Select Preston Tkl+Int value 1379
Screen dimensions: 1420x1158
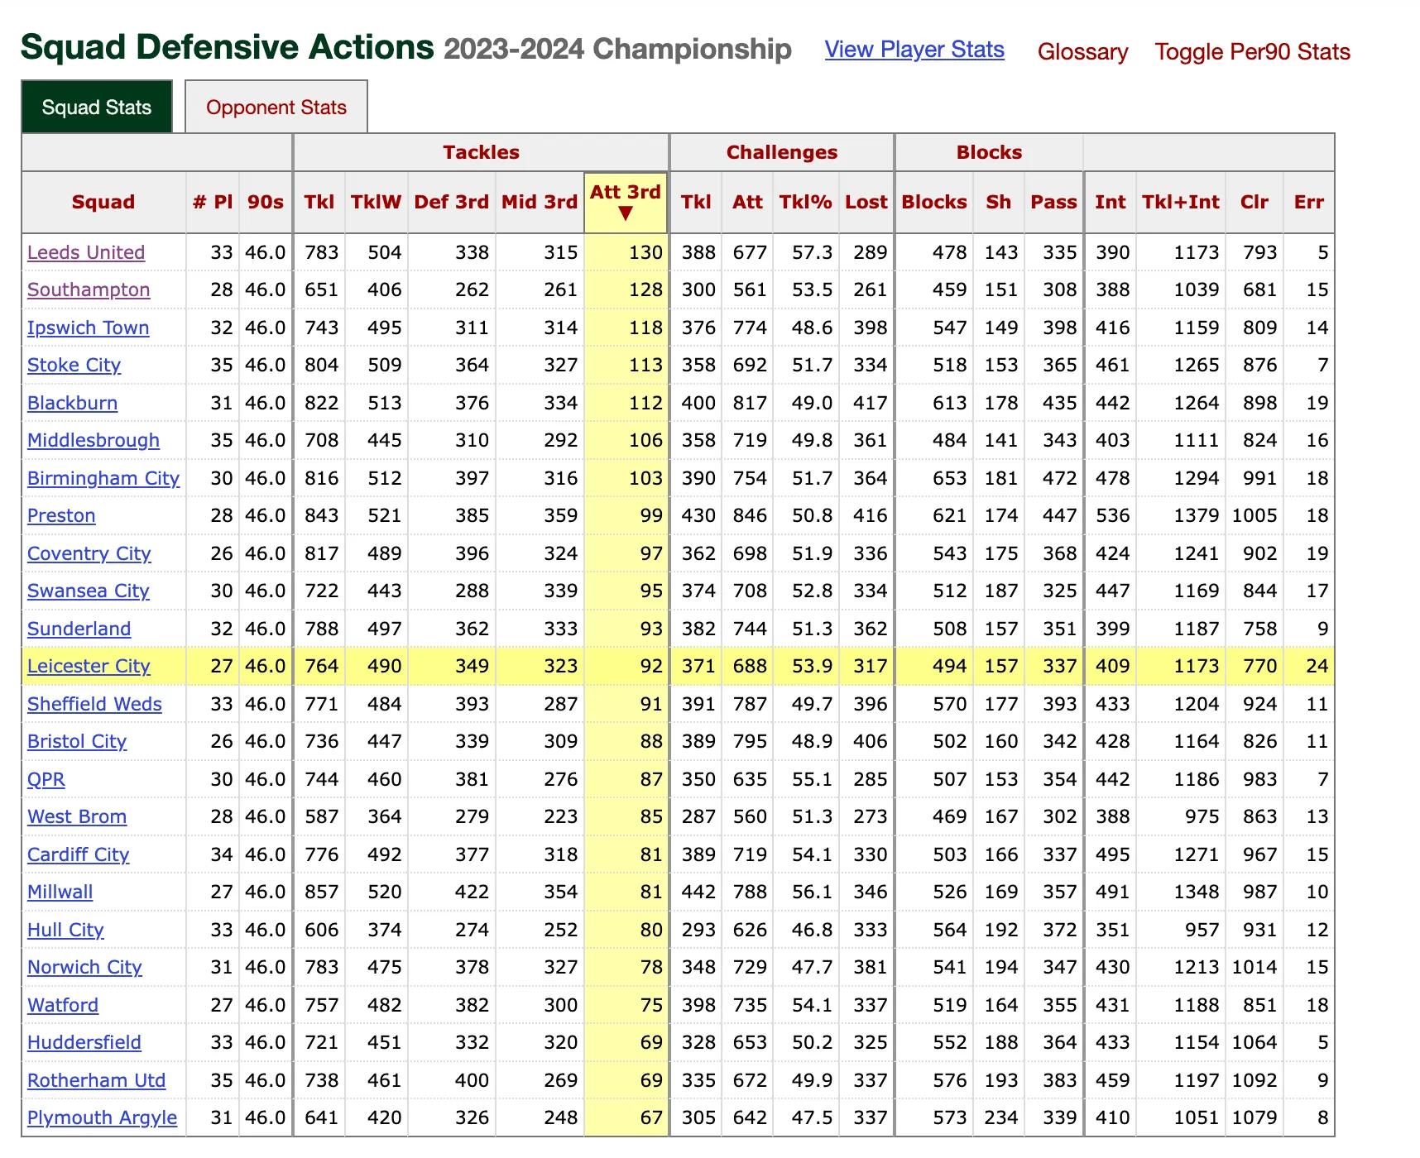click(1197, 515)
